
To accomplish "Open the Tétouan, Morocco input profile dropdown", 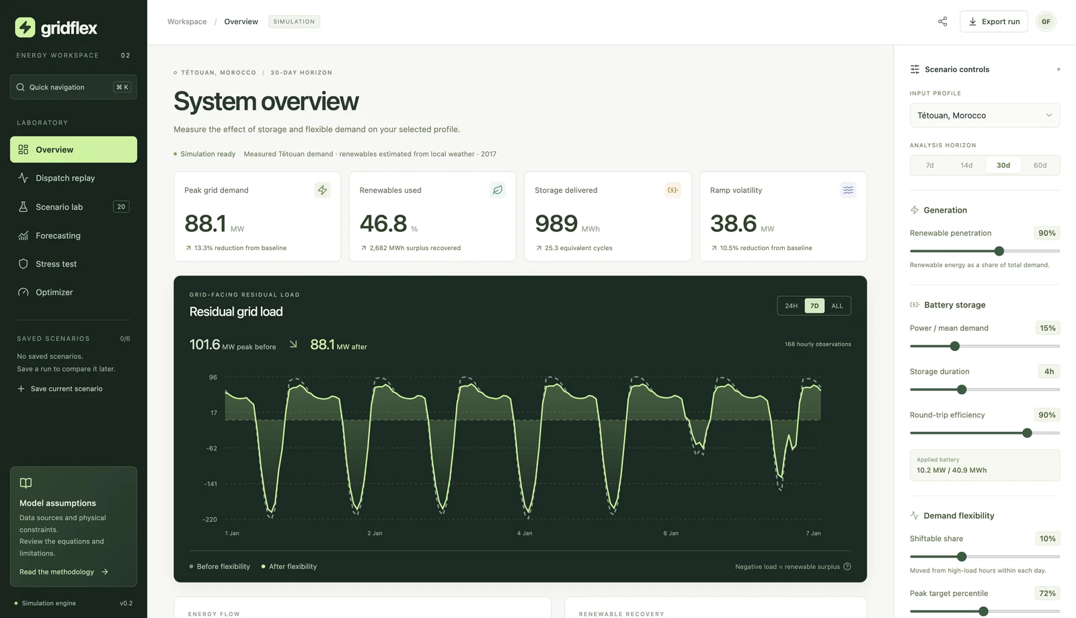I will (985, 115).
